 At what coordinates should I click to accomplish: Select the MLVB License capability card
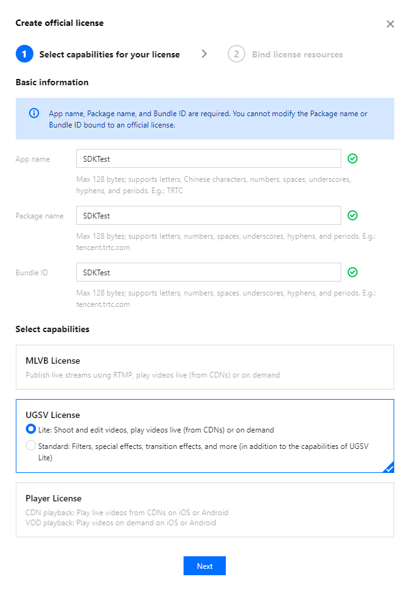pos(205,367)
